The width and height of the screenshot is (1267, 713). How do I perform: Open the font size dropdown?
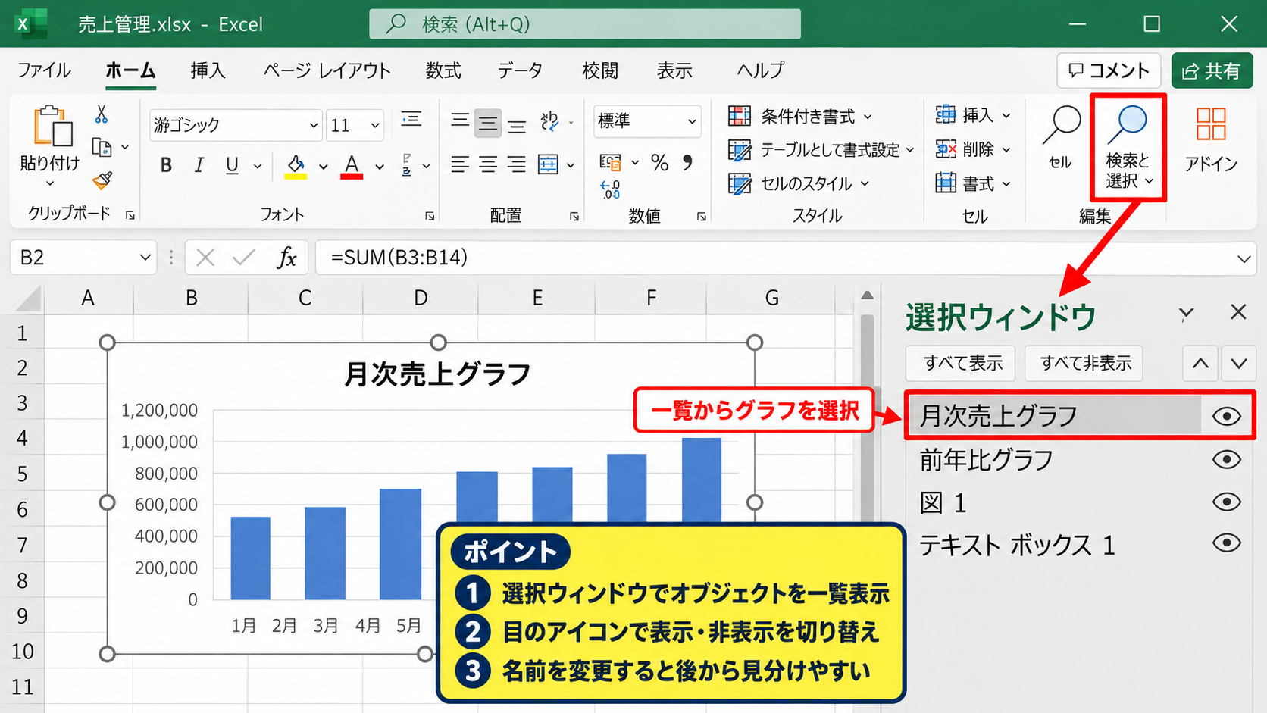pos(375,125)
